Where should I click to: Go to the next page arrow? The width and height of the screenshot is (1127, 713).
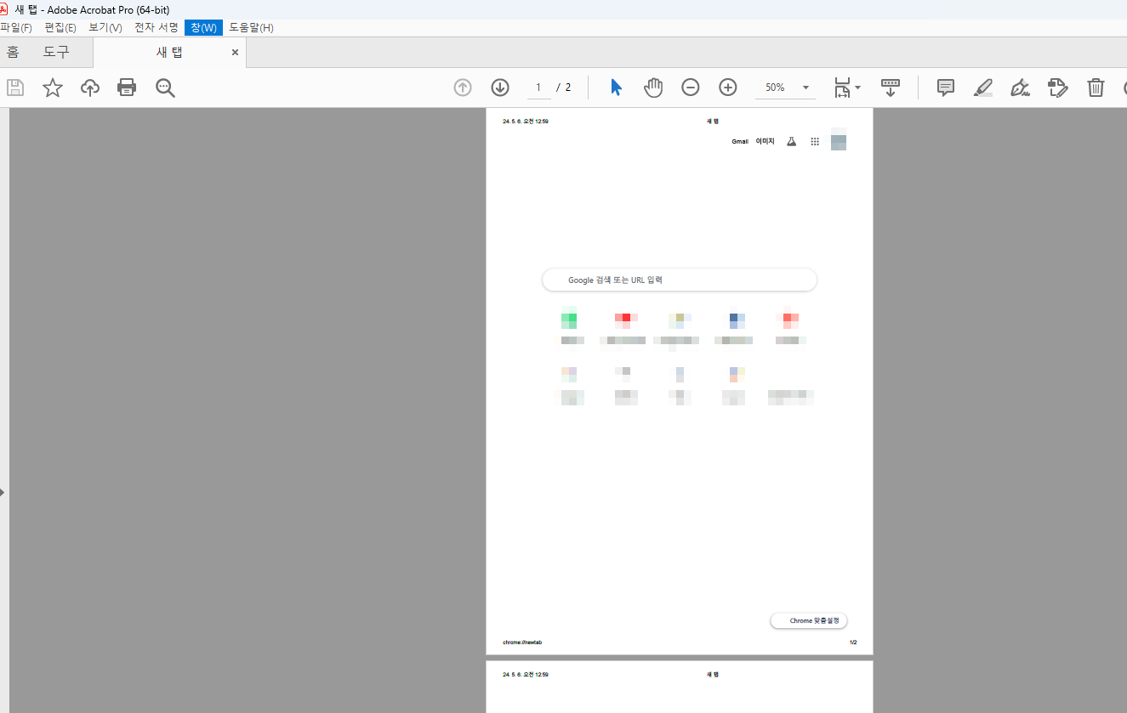[499, 87]
